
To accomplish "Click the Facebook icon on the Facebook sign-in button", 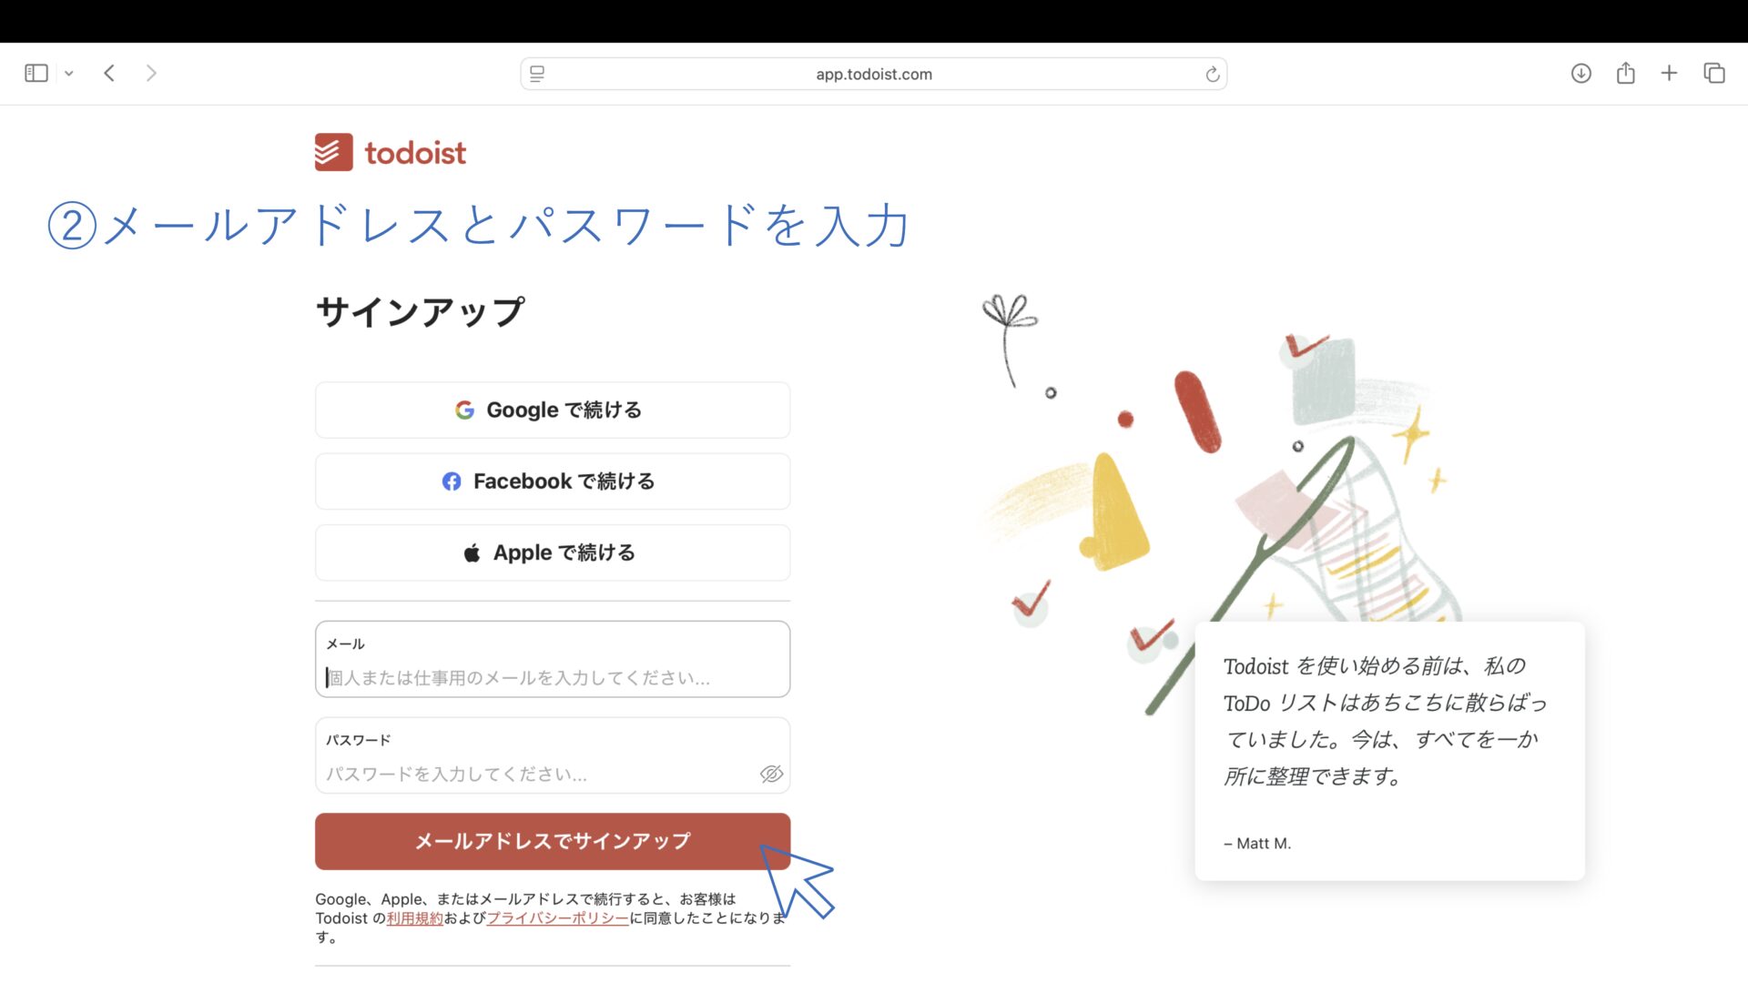I will pos(452,481).
